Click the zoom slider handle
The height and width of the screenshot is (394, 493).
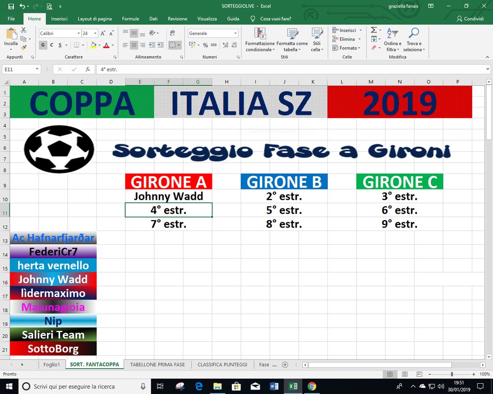tap(452, 374)
